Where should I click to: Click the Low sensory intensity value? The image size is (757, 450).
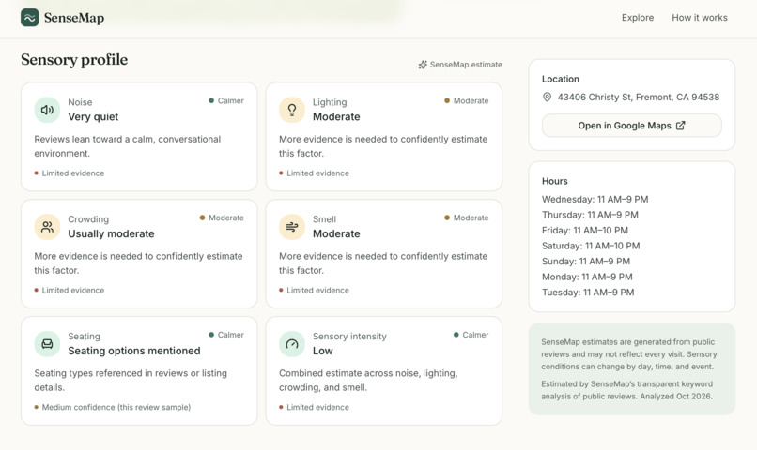[x=322, y=351]
